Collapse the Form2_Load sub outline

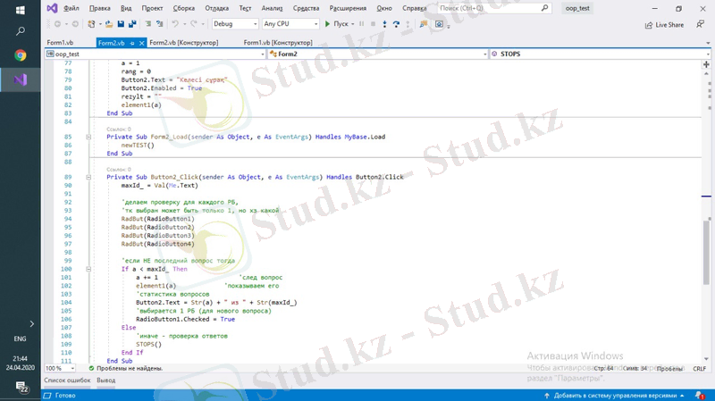coord(88,137)
